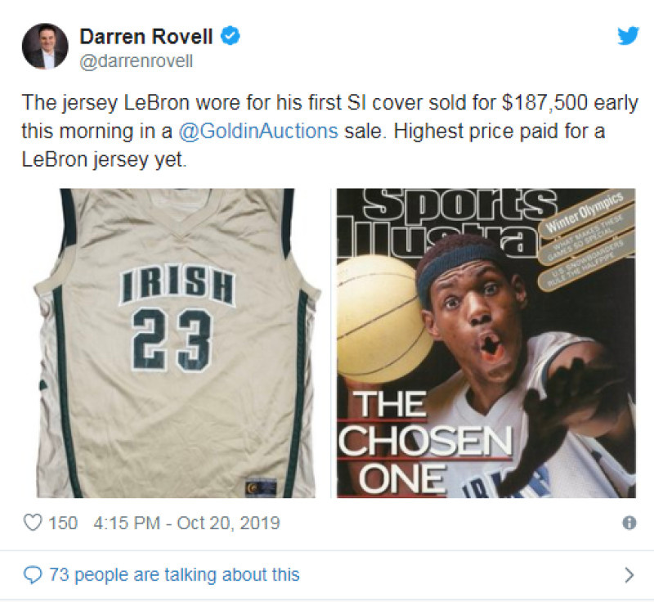
Task: Click the Twitter bird logo
Action: 628,35
